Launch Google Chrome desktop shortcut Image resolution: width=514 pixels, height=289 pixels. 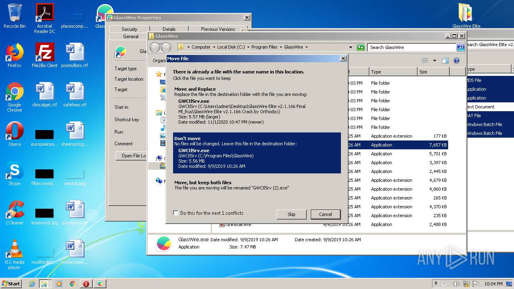click(x=14, y=97)
